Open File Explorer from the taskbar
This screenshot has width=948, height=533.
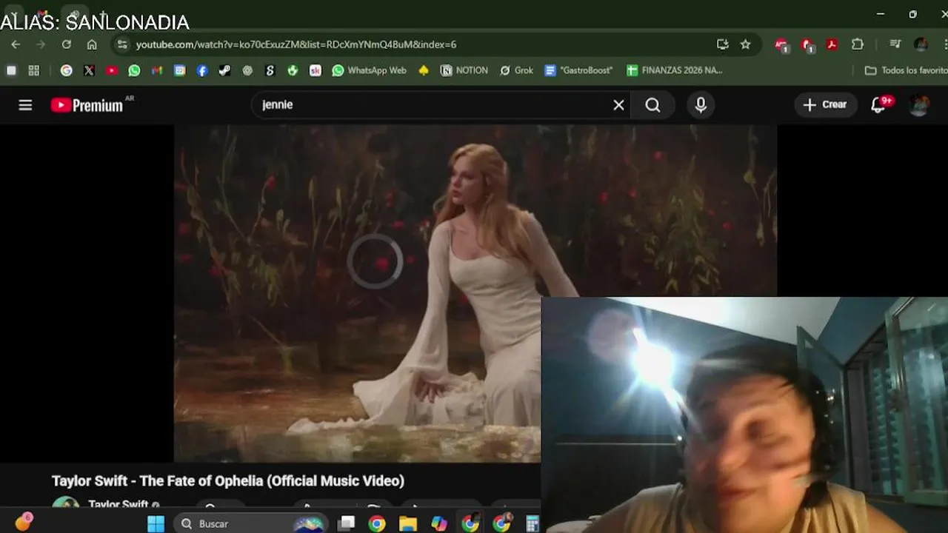[408, 523]
